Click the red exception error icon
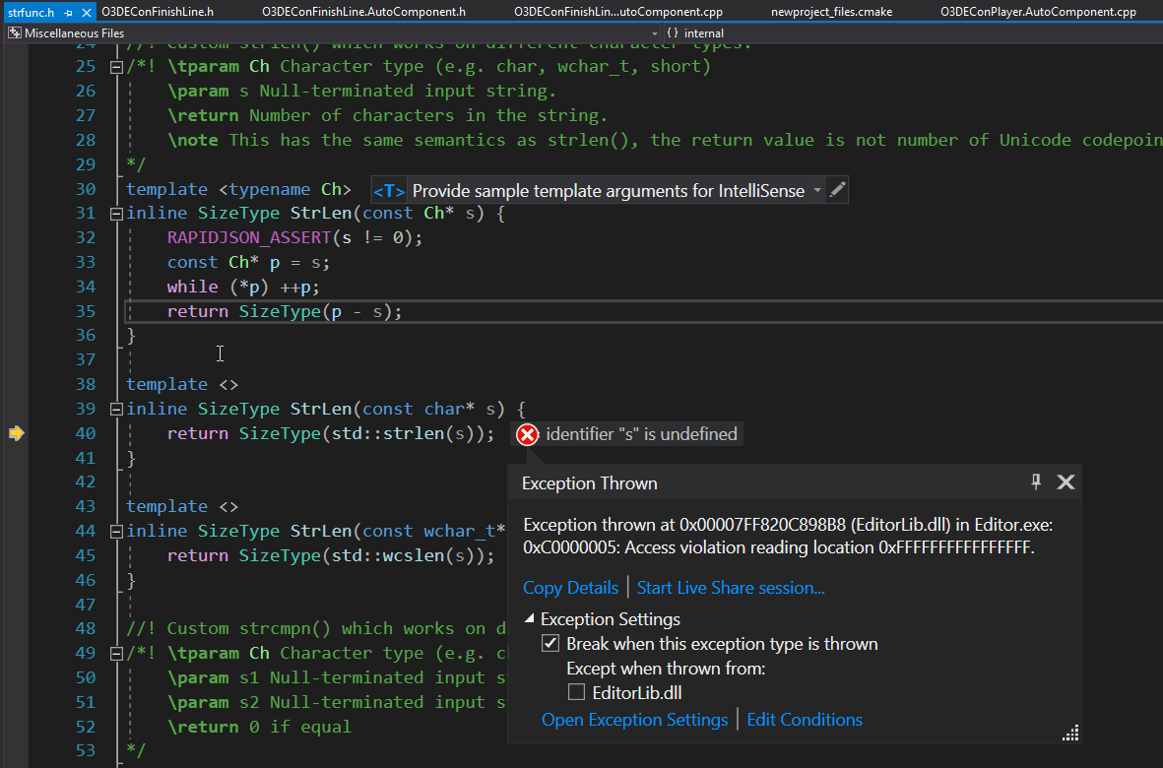 click(528, 434)
